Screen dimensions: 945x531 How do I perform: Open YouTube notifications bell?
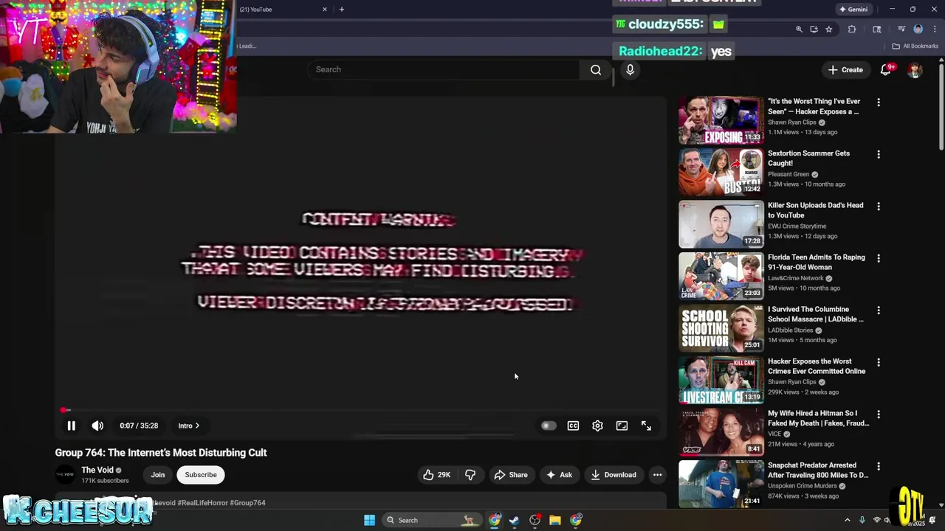coord(886,70)
